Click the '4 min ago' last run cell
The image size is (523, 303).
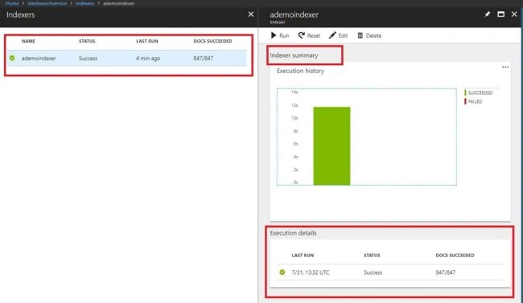pyautogui.click(x=148, y=59)
